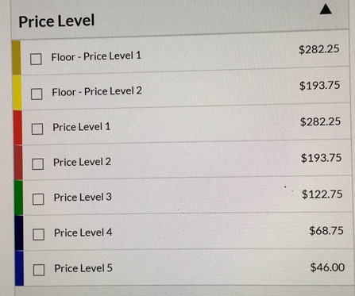The height and width of the screenshot is (296, 355).
Task: Click the bright red Price Level 1 swatch
Action: tap(17, 128)
